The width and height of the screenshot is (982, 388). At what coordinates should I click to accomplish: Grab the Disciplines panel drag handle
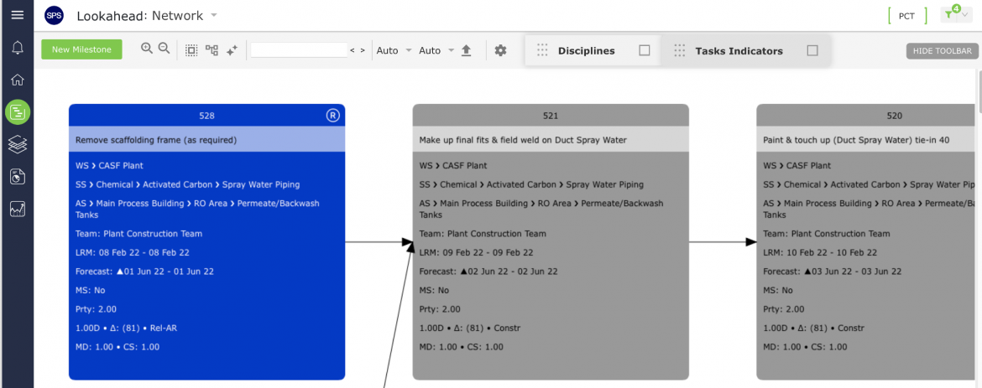point(542,50)
